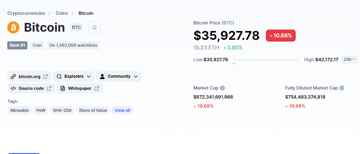
Task: Click the Whitepaper document icon
Action: coord(63,88)
